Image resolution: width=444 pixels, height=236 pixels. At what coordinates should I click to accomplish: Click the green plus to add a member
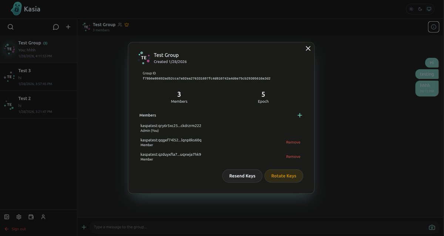(x=300, y=115)
